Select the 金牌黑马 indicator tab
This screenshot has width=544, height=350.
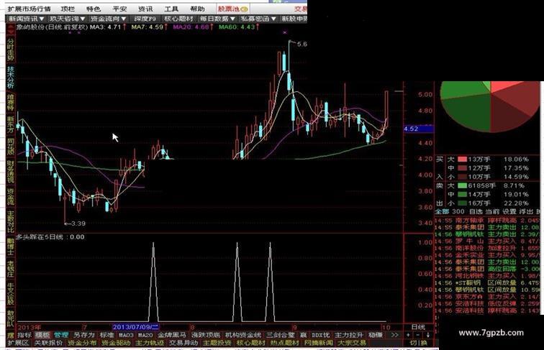tap(172, 335)
